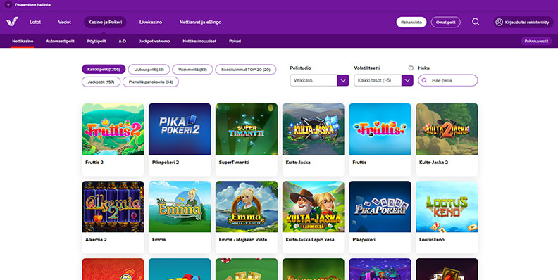Viewport: 558px width, 280px height.
Task: Click the Alkemia 2 title text
Action: [96, 239]
